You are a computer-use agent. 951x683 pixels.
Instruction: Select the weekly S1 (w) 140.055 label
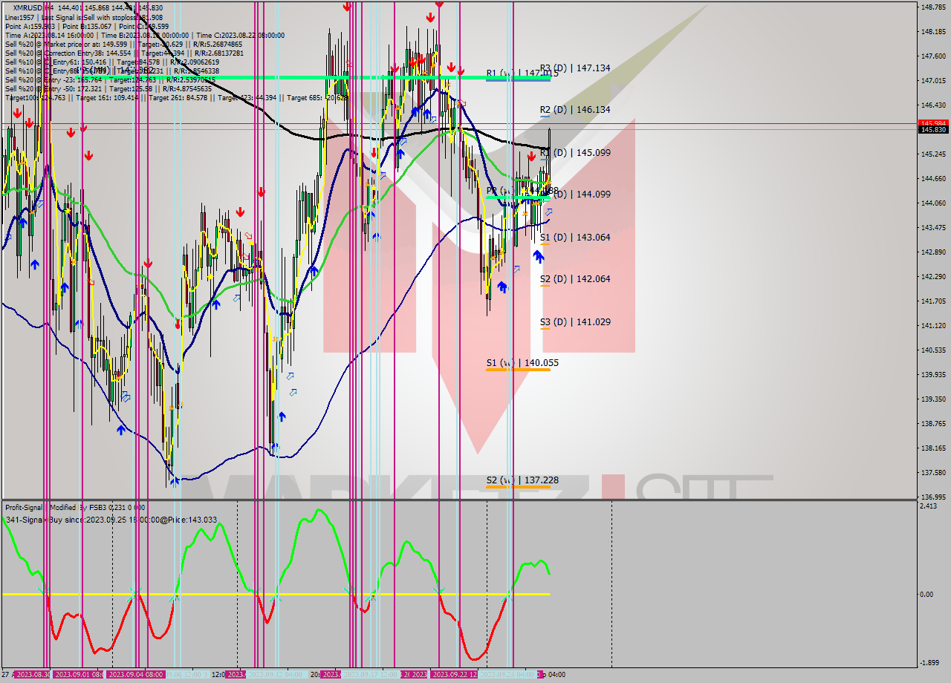click(x=522, y=363)
